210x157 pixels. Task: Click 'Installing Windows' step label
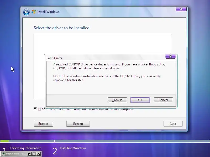pos(73,148)
